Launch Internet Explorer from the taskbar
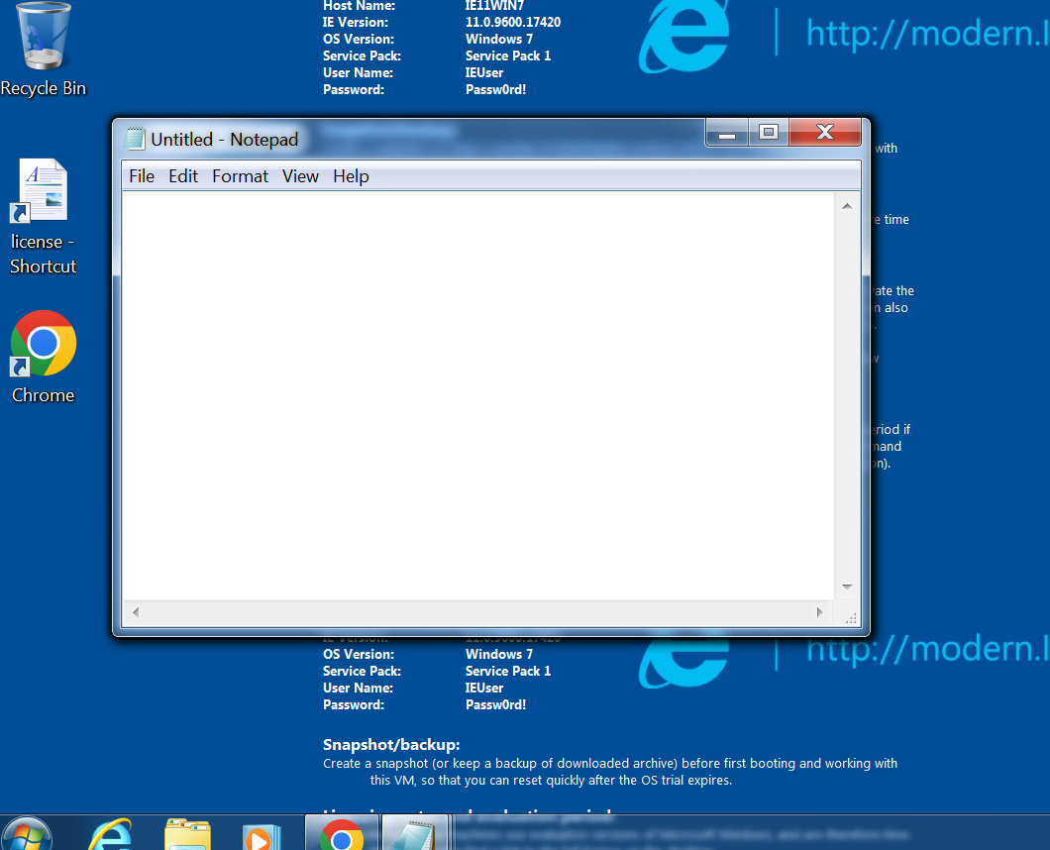Image resolution: width=1050 pixels, height=850 pixels. tap(111, 834)
